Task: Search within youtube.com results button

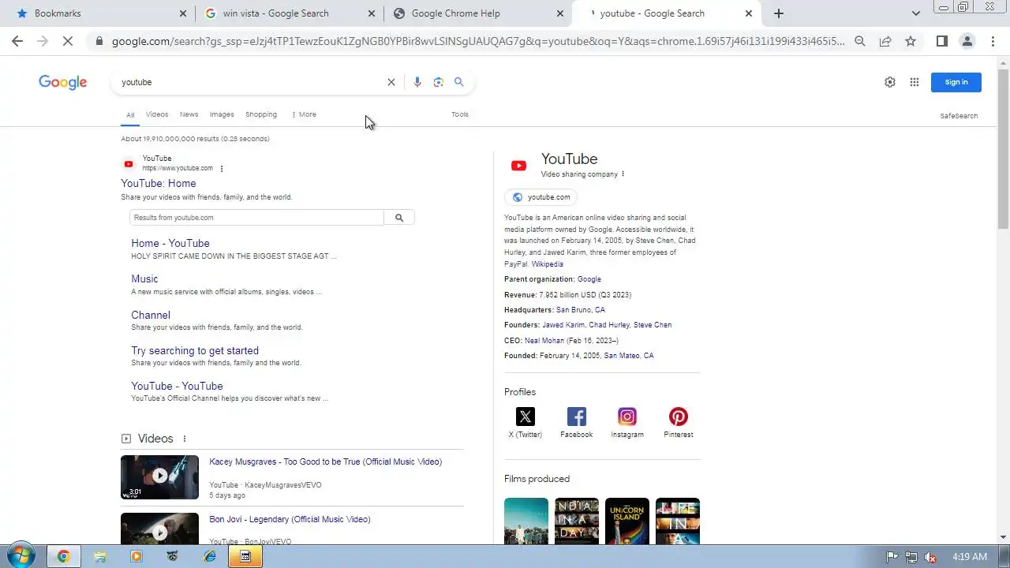Action: click(399, 218)
